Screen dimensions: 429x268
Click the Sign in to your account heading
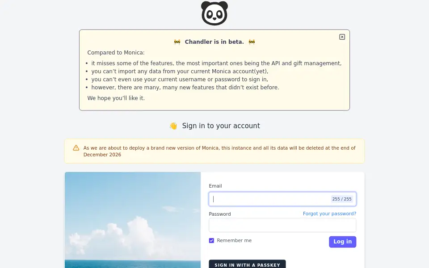(x=221, y=126)
